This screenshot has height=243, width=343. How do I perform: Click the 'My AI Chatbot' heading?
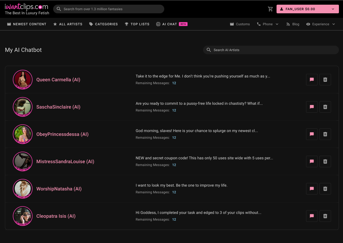point(24,50)
